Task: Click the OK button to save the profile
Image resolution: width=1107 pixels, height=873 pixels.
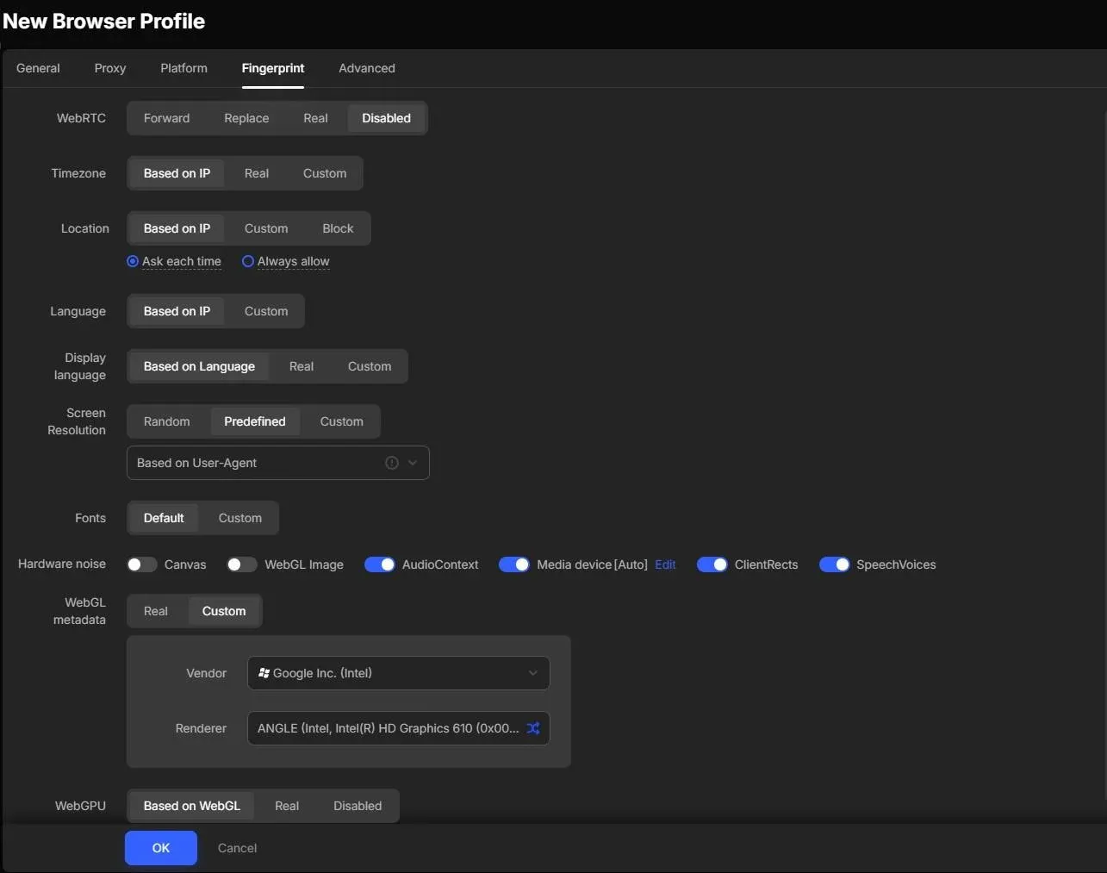Action: click(x=160, y=848)
